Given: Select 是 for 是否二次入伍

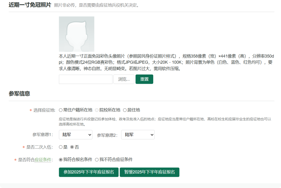Looking at the screenshot, I should pyautogui.click(x=61, y=147).
